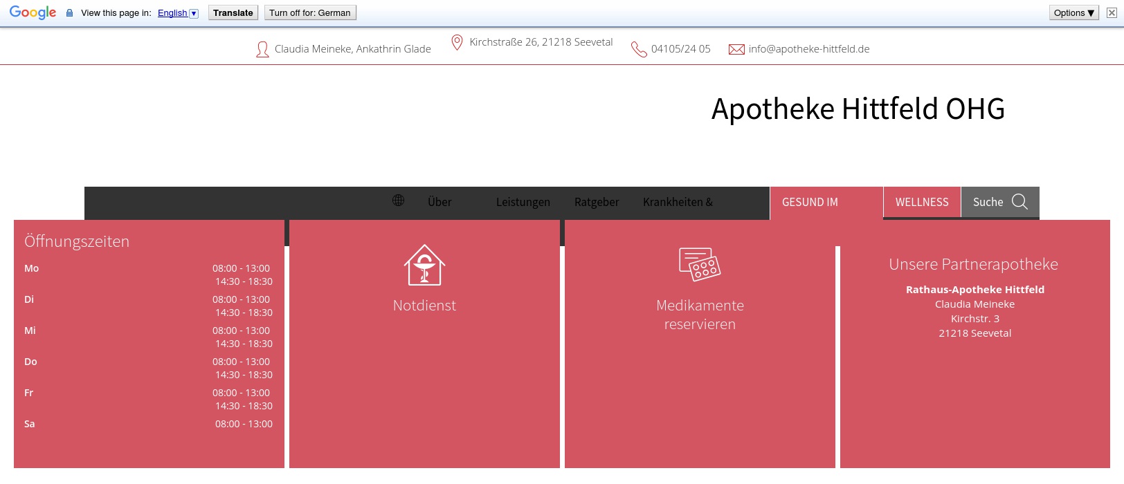
Task: Click the Apotheke Hittfeld OHG title
Action: tap(858, 109)
